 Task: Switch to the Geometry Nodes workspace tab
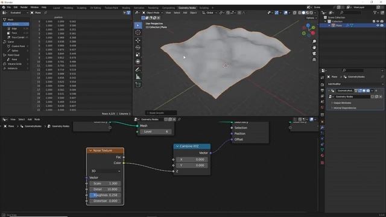[x=187, y=8]
